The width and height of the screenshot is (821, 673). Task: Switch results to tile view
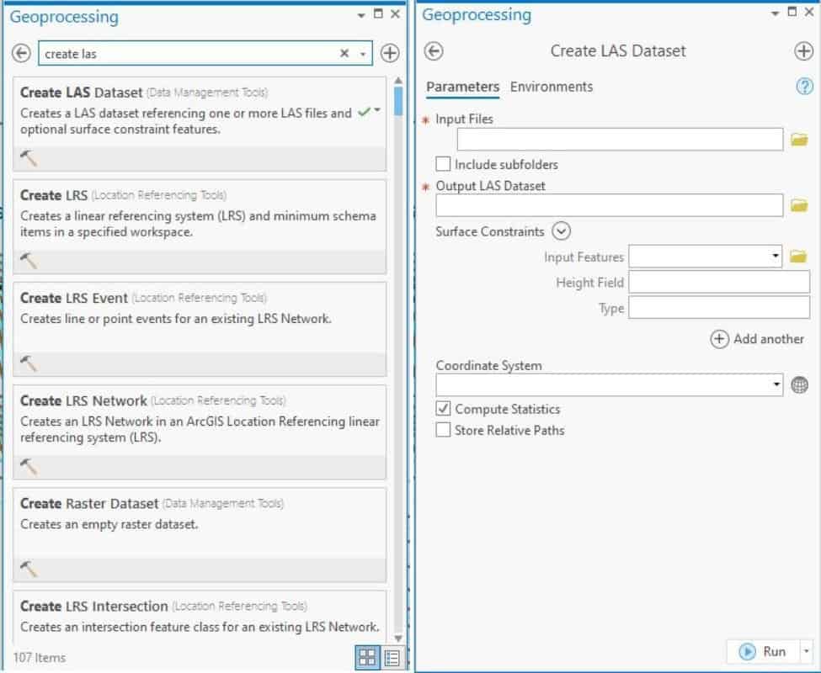367,657
